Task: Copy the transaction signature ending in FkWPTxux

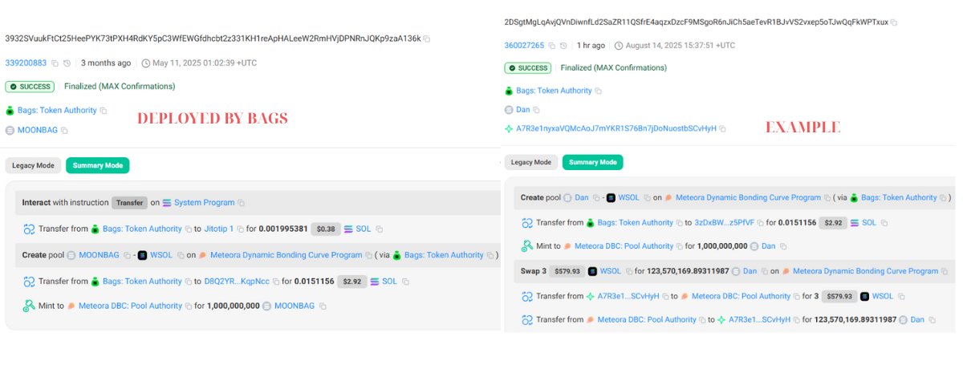Action: (x=894, y=22)
